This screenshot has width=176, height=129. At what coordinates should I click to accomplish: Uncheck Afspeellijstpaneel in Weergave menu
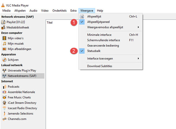point(82,22)
